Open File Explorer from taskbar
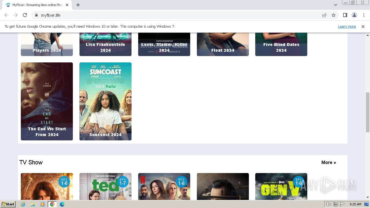This screenshot has width=370, height=208. 33,204
